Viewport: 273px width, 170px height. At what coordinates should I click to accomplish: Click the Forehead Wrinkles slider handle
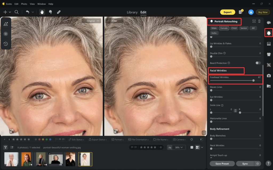253,80
